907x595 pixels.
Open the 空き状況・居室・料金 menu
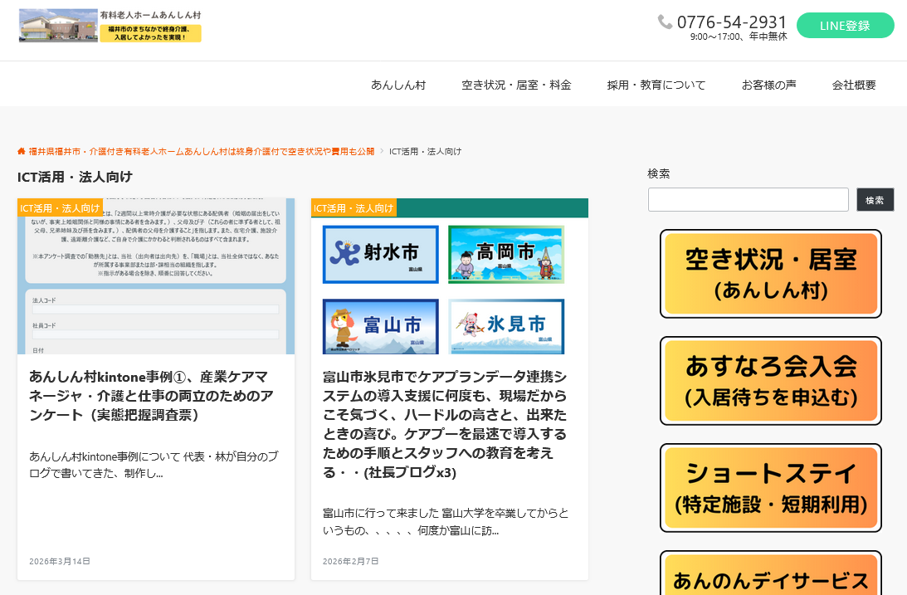pyautogui.click(x=516, y=85)
